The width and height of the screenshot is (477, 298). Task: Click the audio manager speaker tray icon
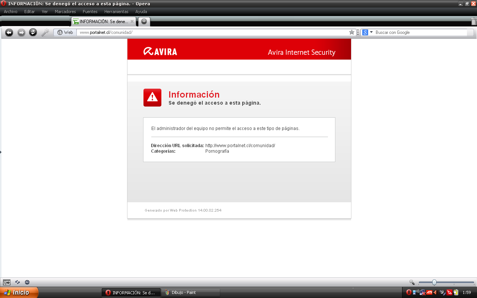[442, 292]
